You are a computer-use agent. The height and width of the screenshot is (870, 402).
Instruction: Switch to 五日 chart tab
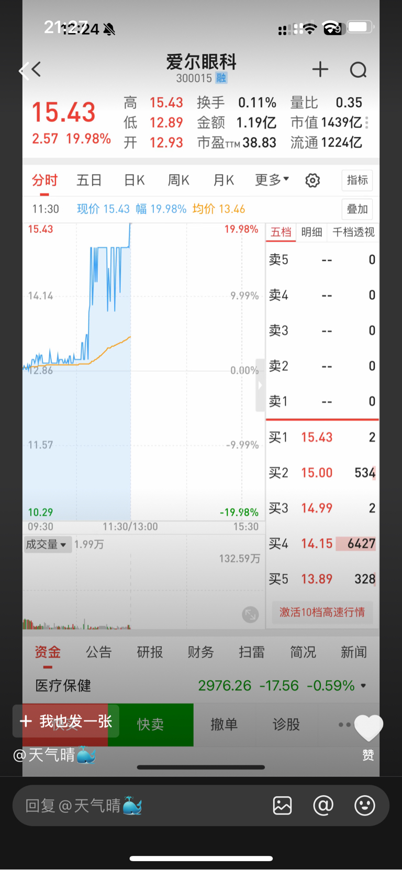[x=89, y=180]
